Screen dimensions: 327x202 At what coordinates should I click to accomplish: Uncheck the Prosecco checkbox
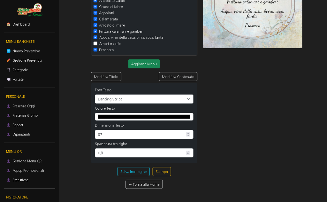point(95,50)
